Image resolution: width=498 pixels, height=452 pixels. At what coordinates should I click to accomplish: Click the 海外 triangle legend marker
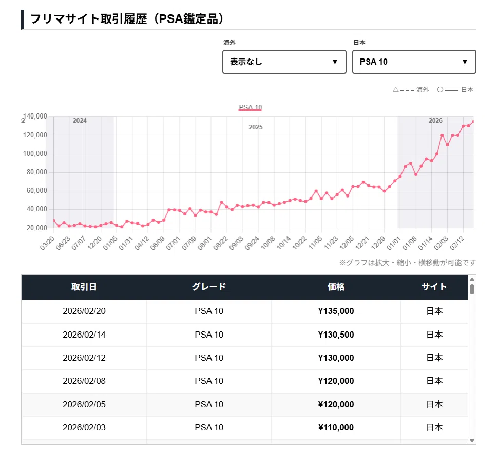[396, 89]
